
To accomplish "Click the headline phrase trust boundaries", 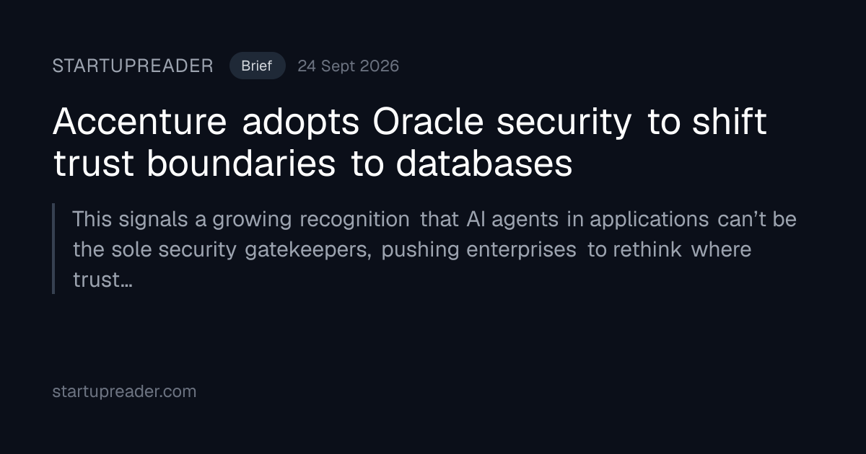I will 194,164.
